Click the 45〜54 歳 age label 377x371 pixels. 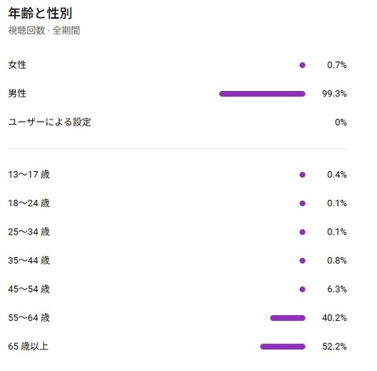29,289
